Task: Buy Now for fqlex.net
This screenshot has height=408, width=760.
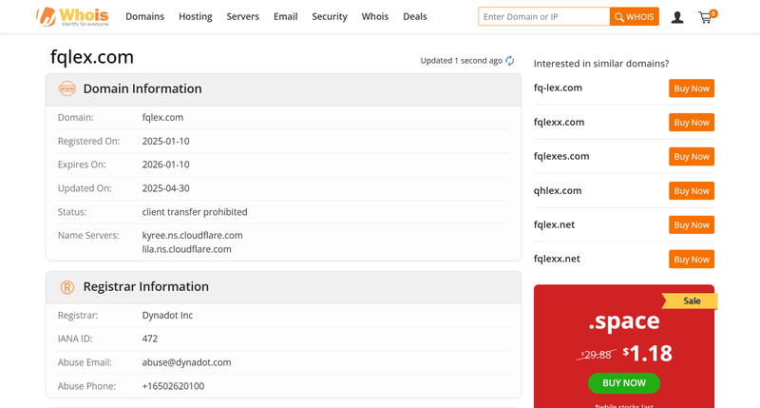Action: pos(692,225)
